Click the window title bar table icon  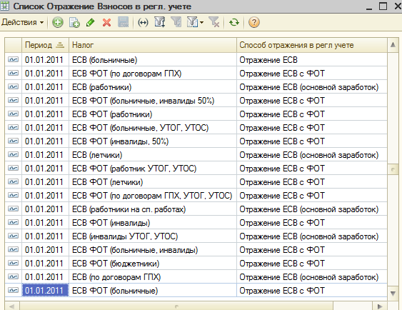click(x=4, y=6)
